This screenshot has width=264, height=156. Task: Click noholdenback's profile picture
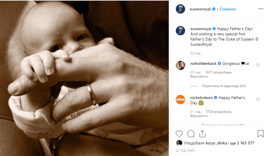(180, 65)
